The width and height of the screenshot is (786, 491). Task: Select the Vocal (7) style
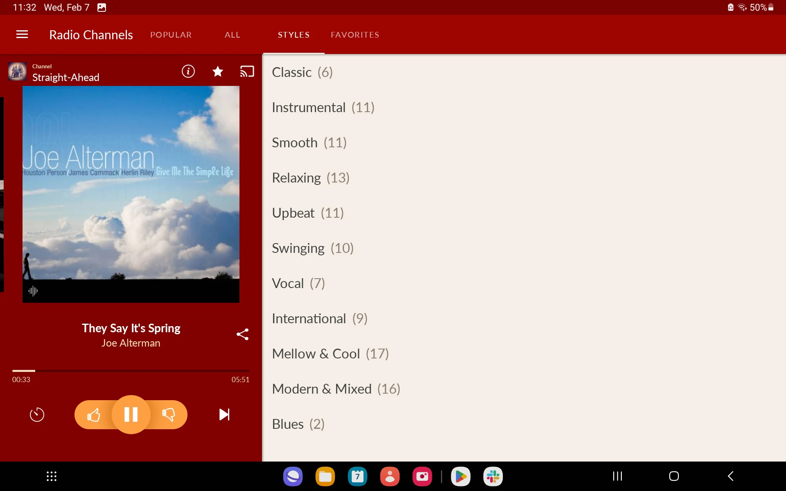[x=524, y=284]
